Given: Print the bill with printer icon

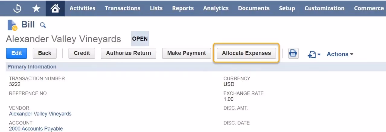Looking at the screenshot, I should [293, 53].
